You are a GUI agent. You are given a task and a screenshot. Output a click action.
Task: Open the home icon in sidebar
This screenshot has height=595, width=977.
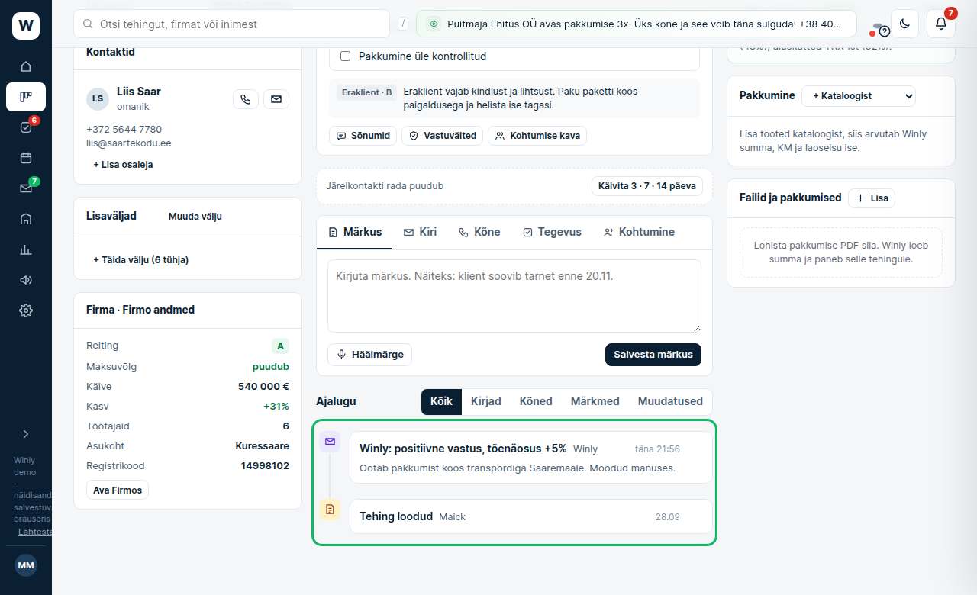(26, 66)
